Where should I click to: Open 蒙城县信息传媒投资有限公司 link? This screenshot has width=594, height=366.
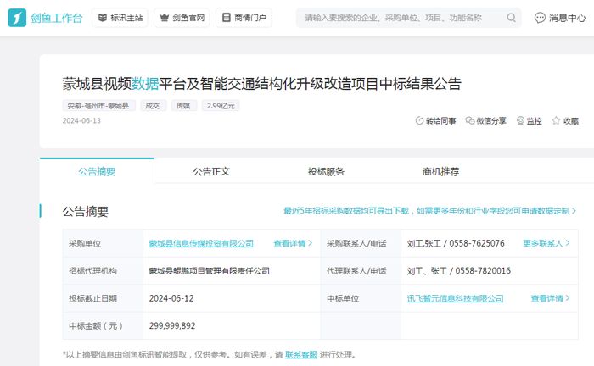click(201, 243)
